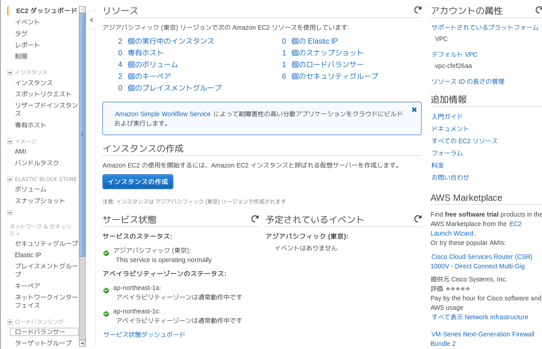Open セキュリティグループ in the sidebar
Image resolution: width=542 pixels, height=349 pixels.
46,244
